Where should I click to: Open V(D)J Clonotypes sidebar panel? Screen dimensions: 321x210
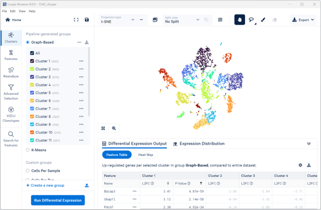click(11, 115)
